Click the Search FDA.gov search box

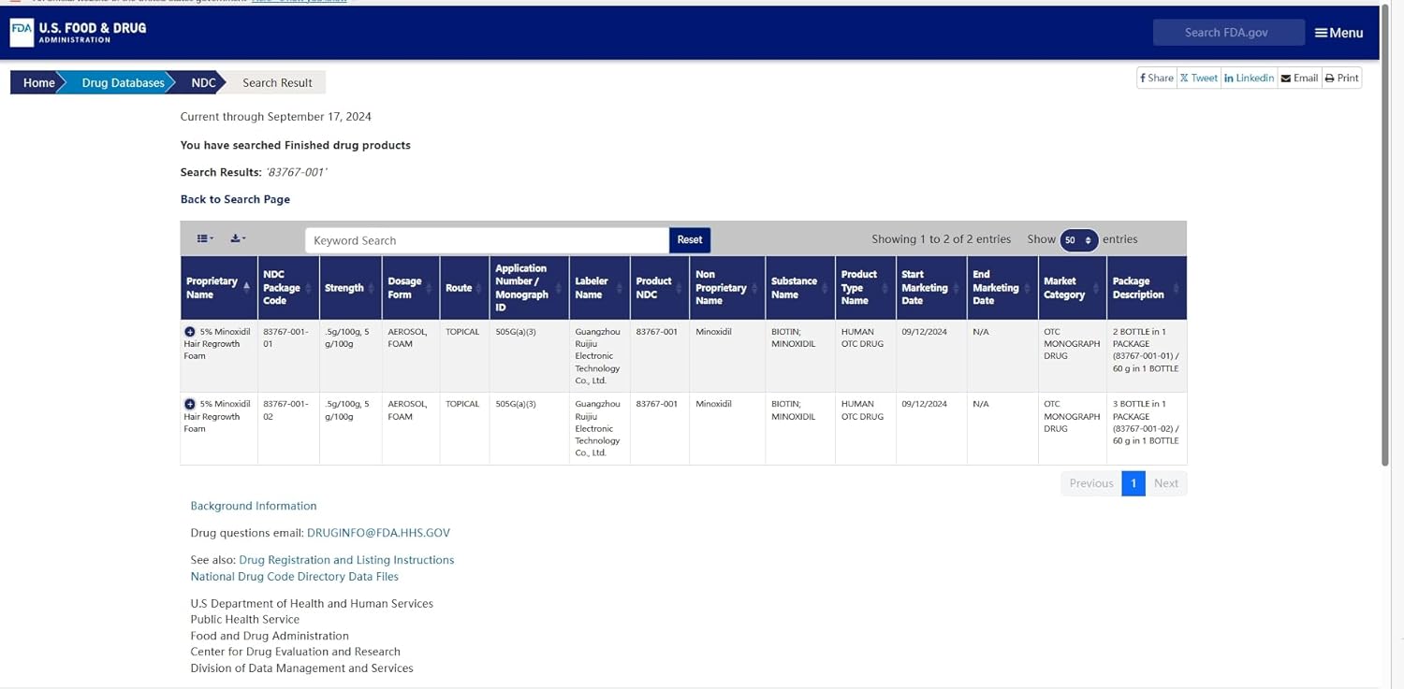click(x=1228, y=33)
